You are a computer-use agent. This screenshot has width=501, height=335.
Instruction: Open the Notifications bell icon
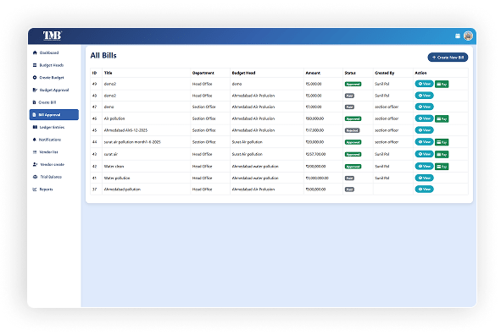pos(35,140)
